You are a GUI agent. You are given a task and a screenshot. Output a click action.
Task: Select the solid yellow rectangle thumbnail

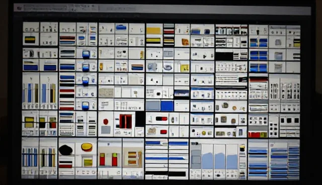point(154,31)
